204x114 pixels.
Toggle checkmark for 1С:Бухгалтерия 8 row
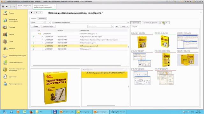click(x=33, y=37)
